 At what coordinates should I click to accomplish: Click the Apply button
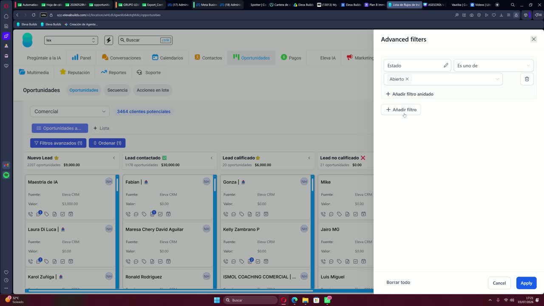[x=526, y=283]
